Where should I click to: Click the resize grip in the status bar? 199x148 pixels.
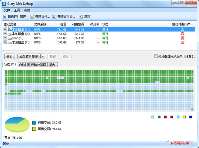point(195,144)
